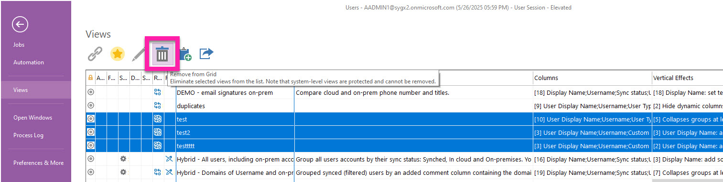Click the crossed tools icon in the Hybrid - Domains row
The image size is (723, 182).
coord(169,172)
